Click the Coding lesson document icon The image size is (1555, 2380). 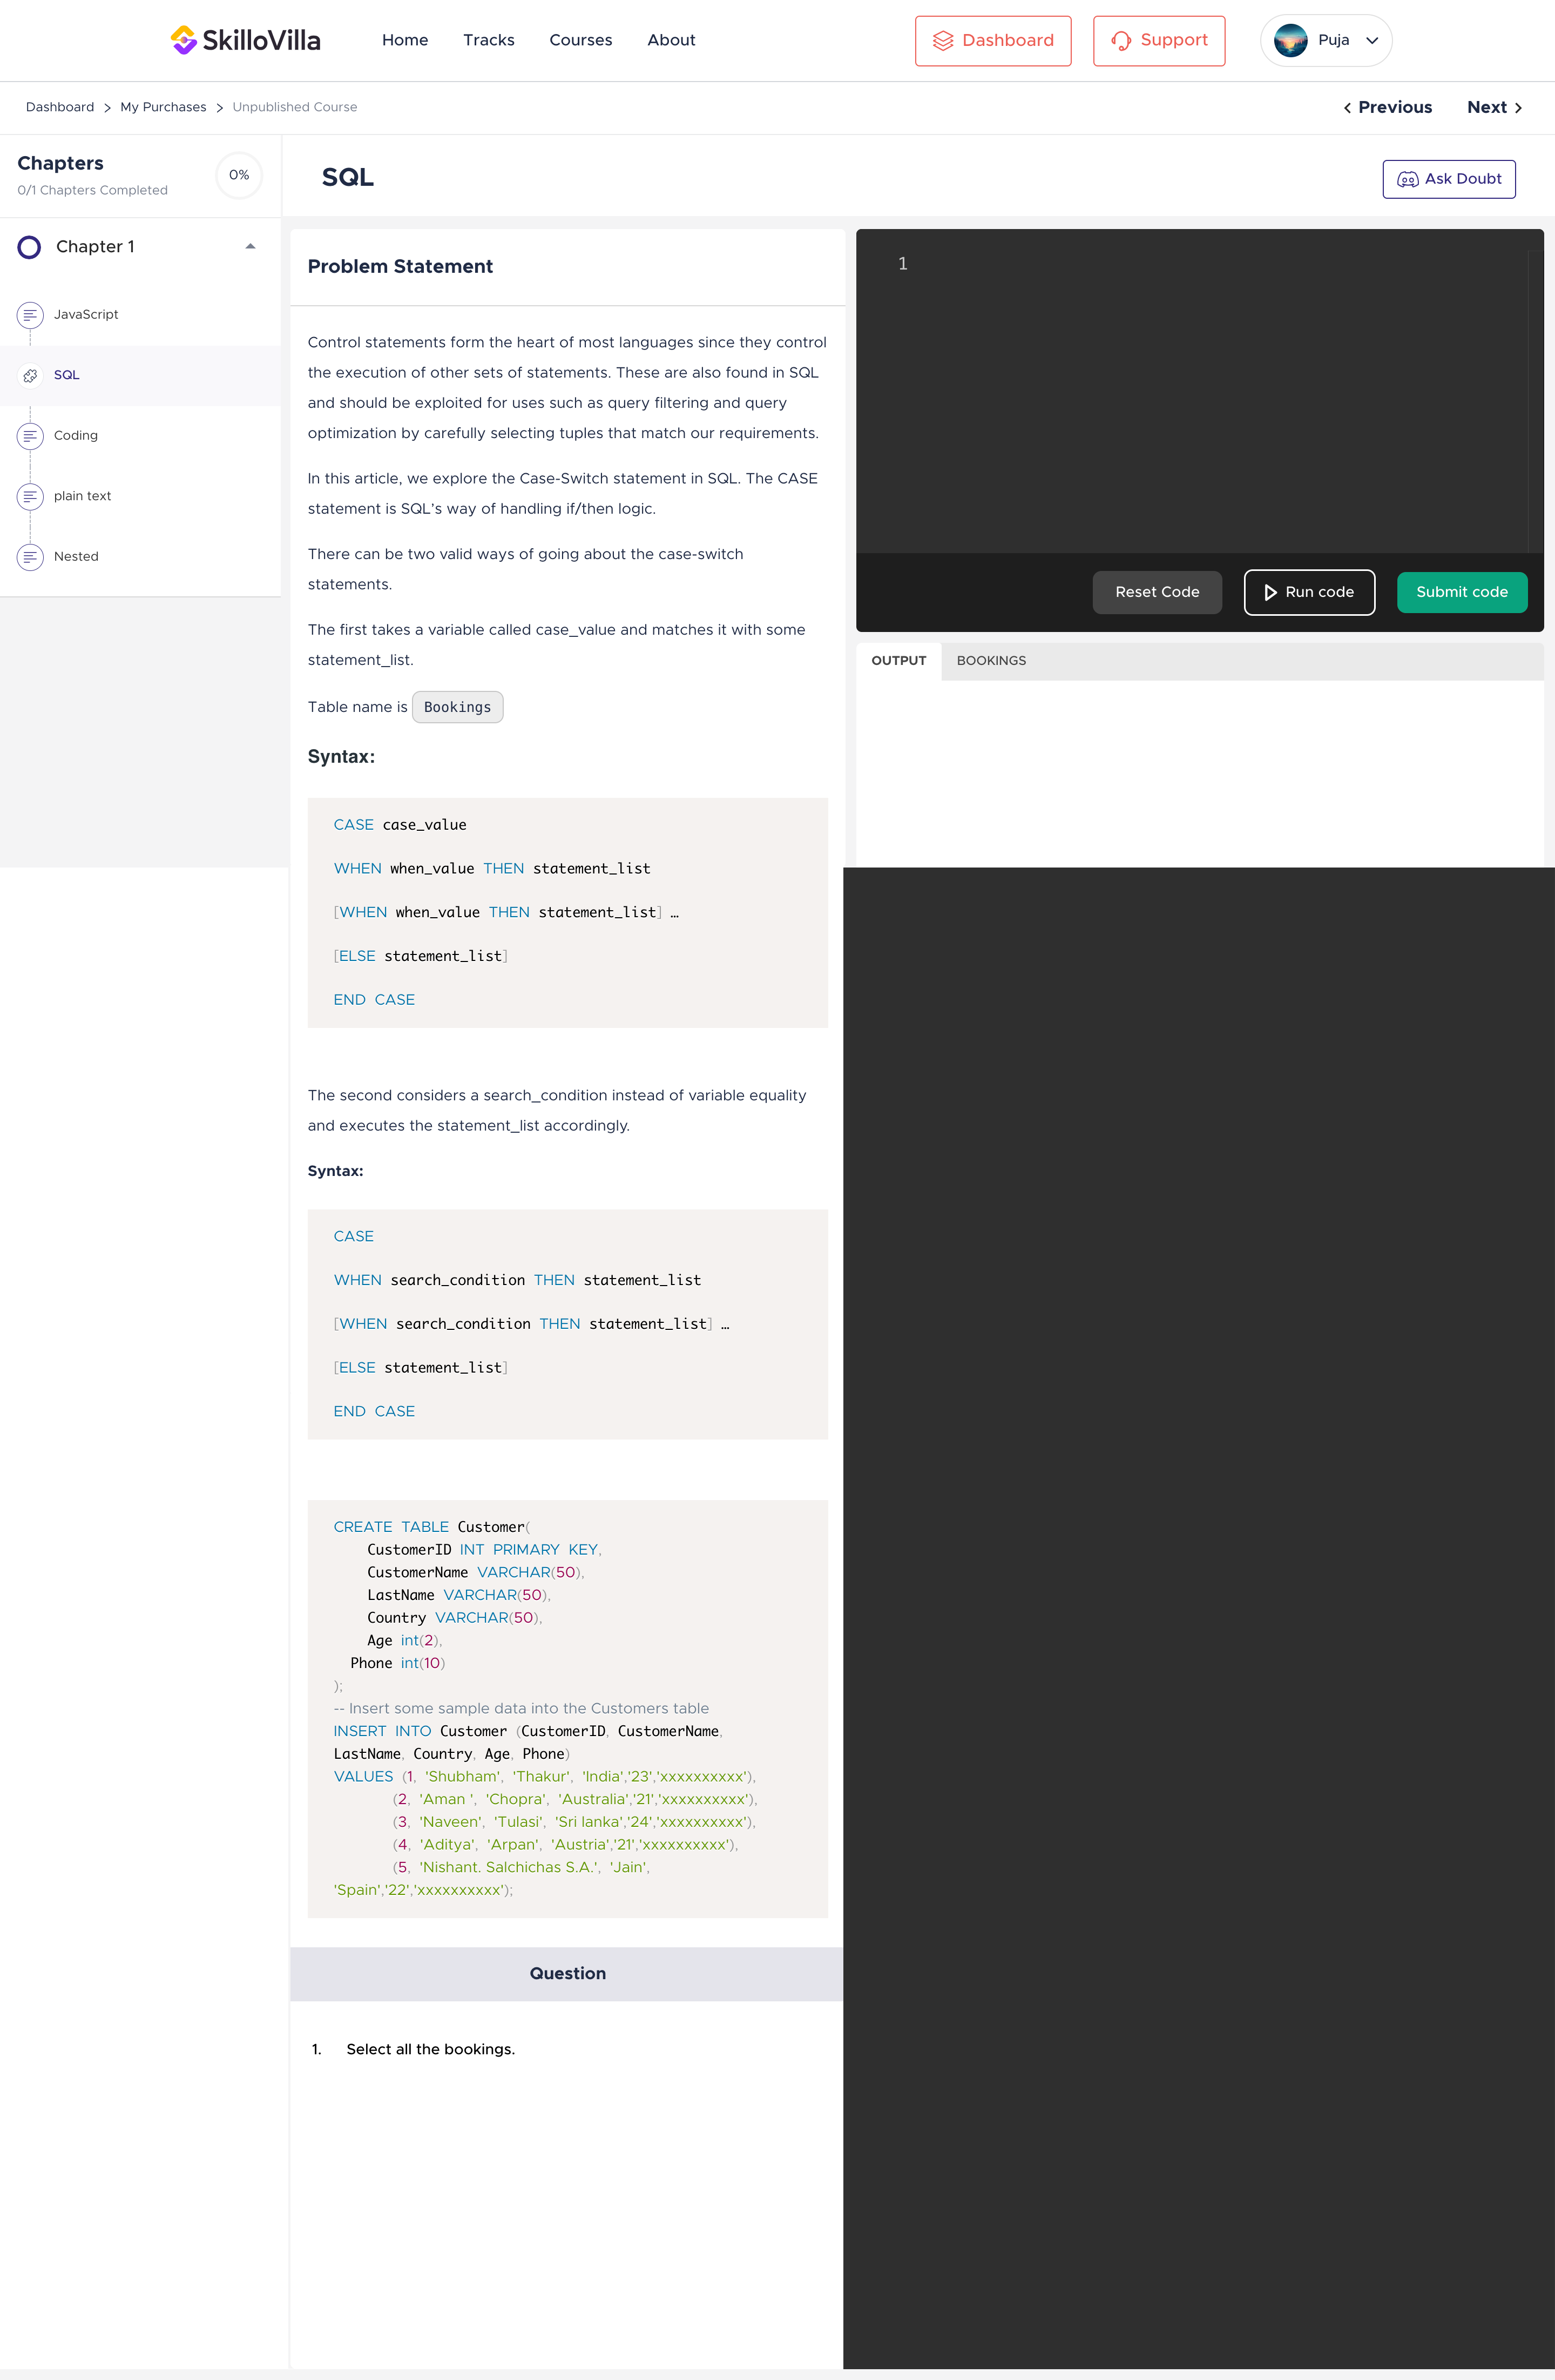30,436
